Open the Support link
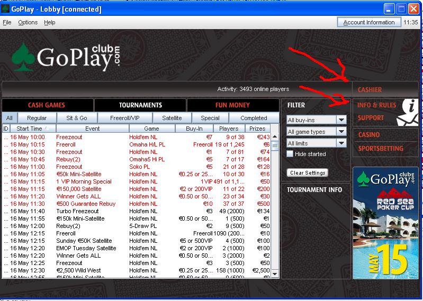Screen dimensions: 423x301 pyautogui.click(x=371, y=118)
